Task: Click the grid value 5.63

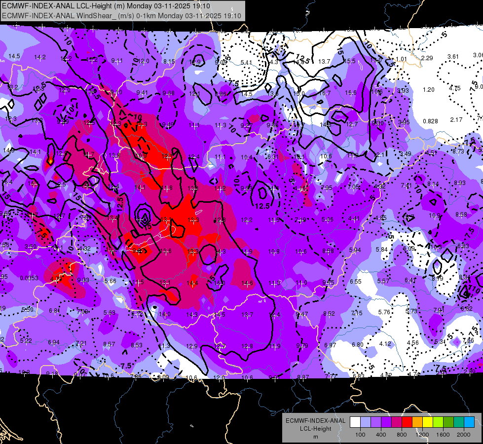Action: tap(110, 313)
